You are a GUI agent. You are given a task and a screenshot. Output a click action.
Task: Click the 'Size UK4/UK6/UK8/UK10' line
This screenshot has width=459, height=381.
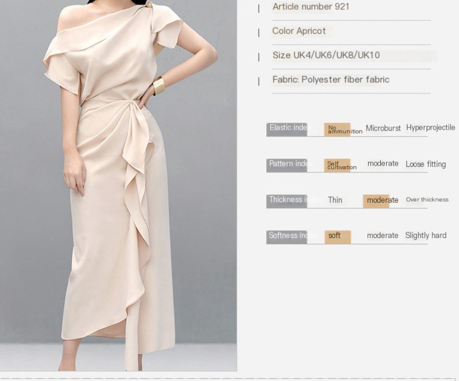coord(326,55)
